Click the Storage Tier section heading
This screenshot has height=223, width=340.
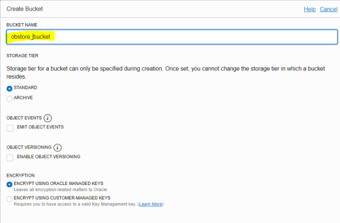pyautogui.click(x=22, y=56)
